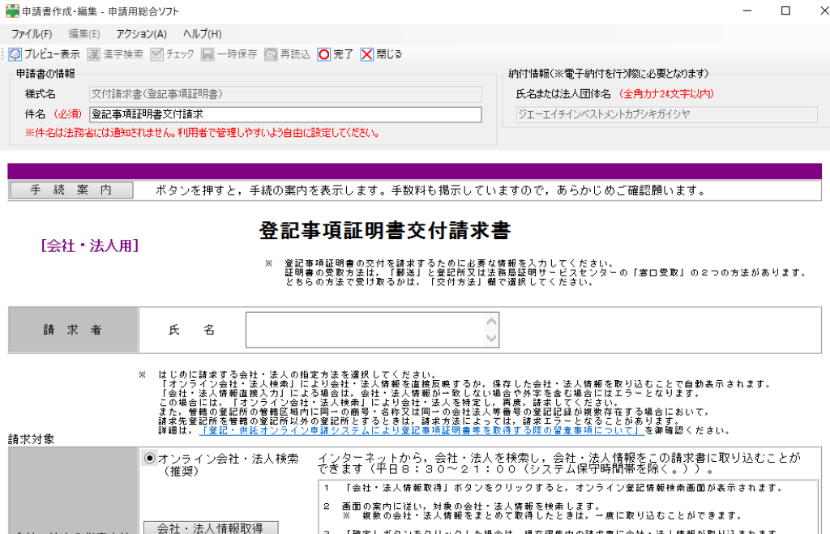Click the down arrow in 氏名 field
This screenshot has width=830, height=534.
pyautogui.click(x=491, y=337)
